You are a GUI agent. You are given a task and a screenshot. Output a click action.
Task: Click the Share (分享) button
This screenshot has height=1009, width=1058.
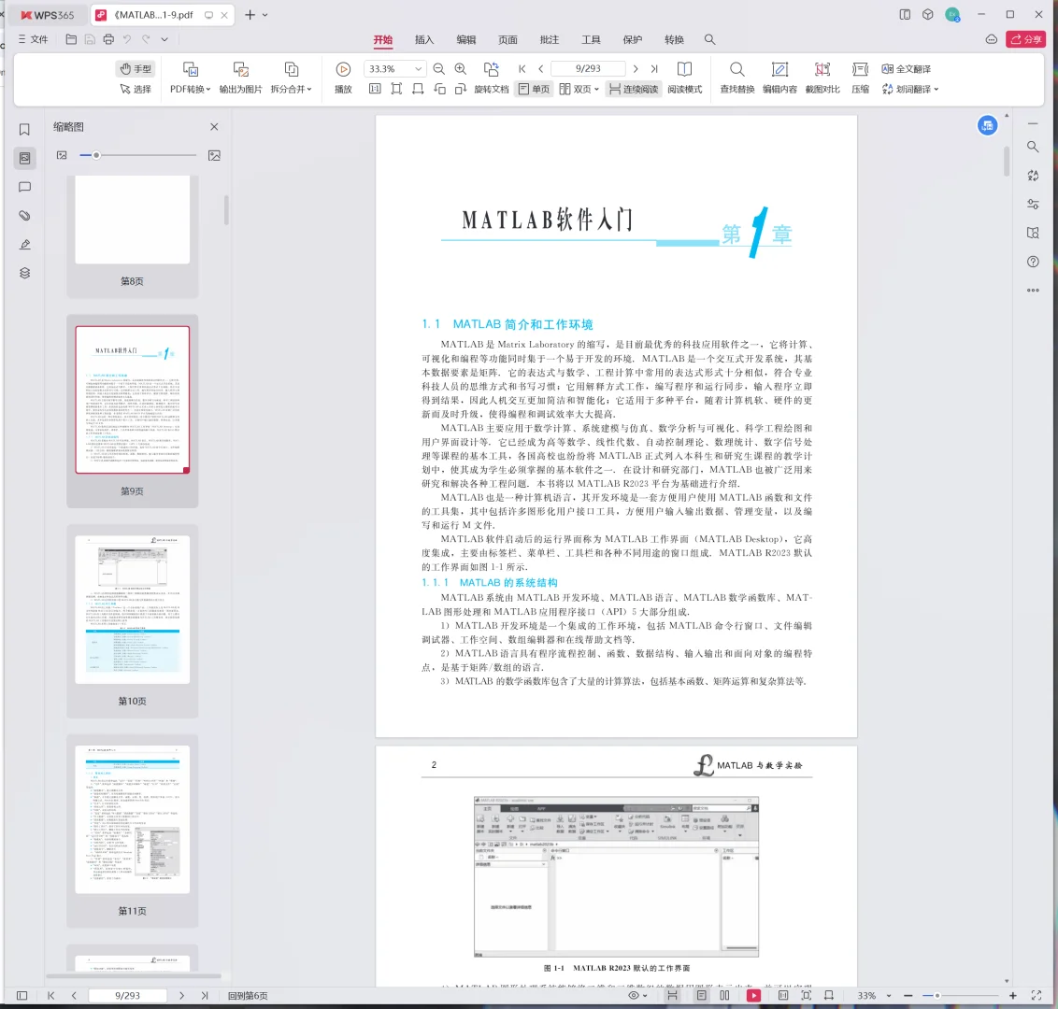[x=1025, y=40]
